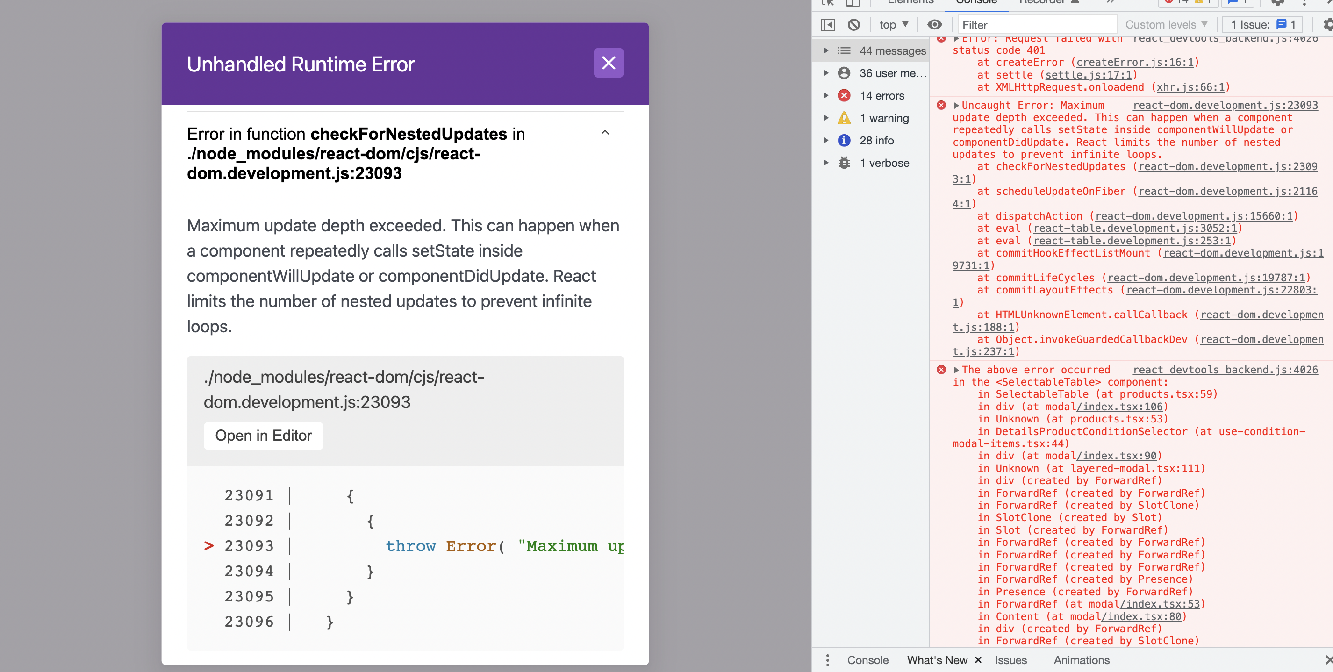Image resolution: width=1333 pixels, height=672 pixels.
Task: Open the xhr.js:66:1 link
Action: click(x=1191, y=87)
